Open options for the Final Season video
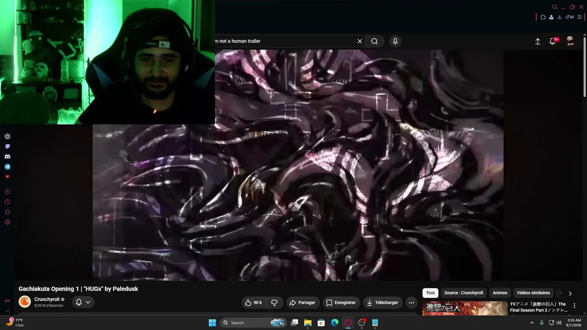Viewport: 587px width, 330px height. tap(574, 306)
